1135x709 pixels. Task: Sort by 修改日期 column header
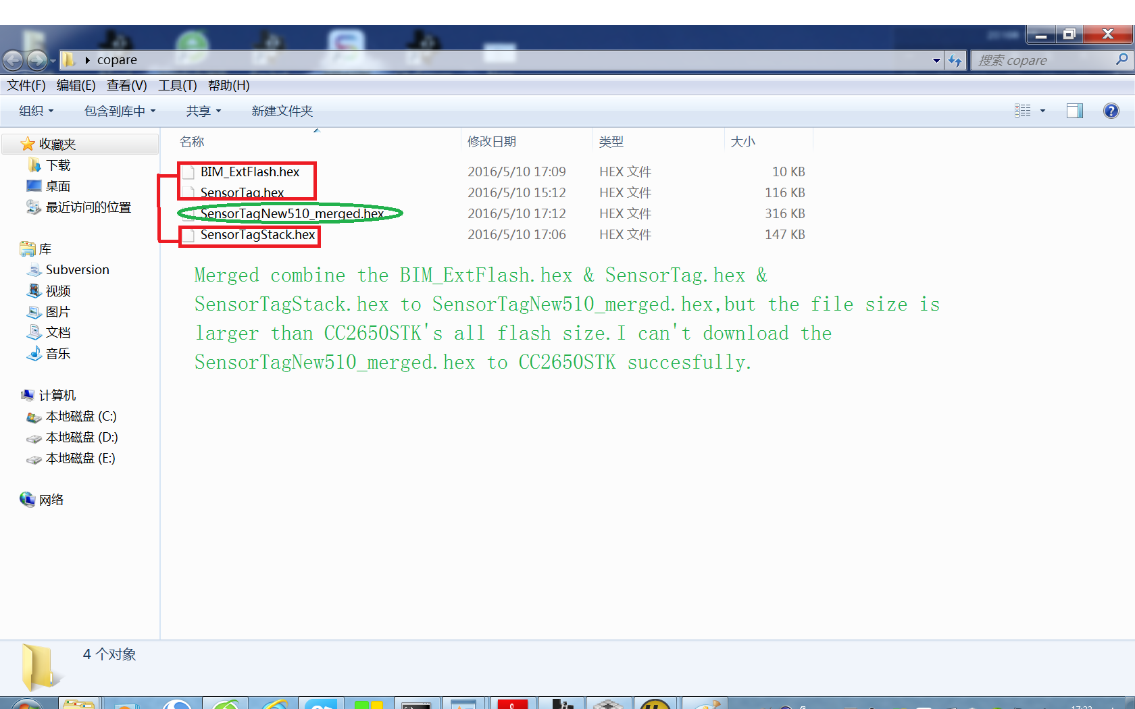(492, 141)
